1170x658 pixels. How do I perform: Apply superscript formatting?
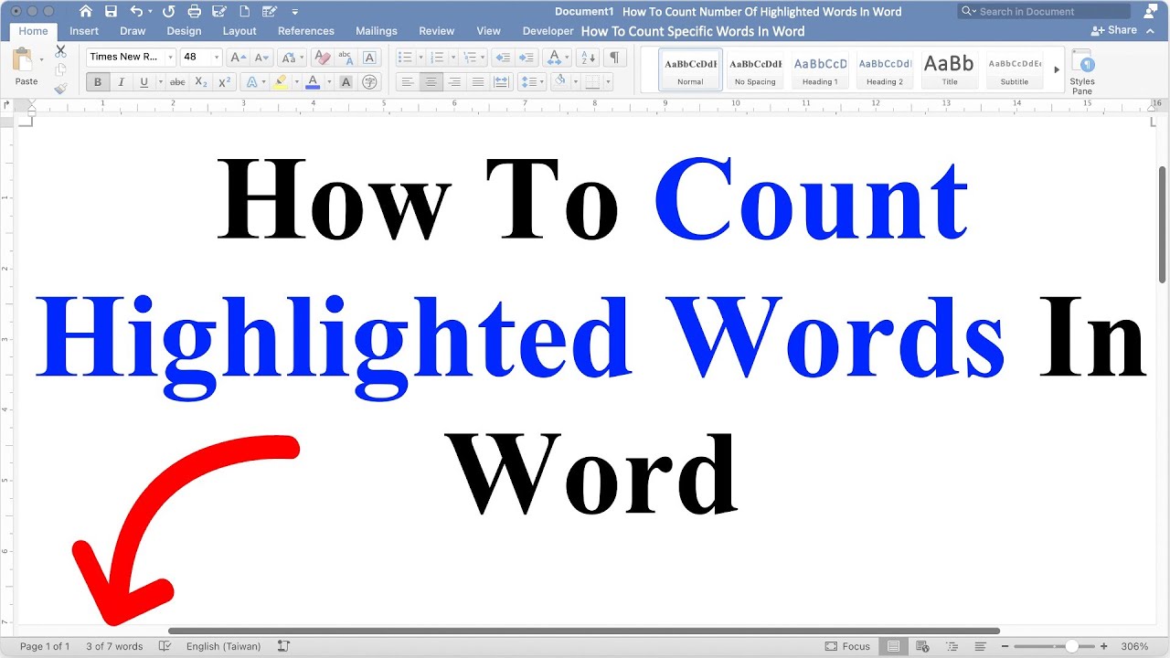224,82
